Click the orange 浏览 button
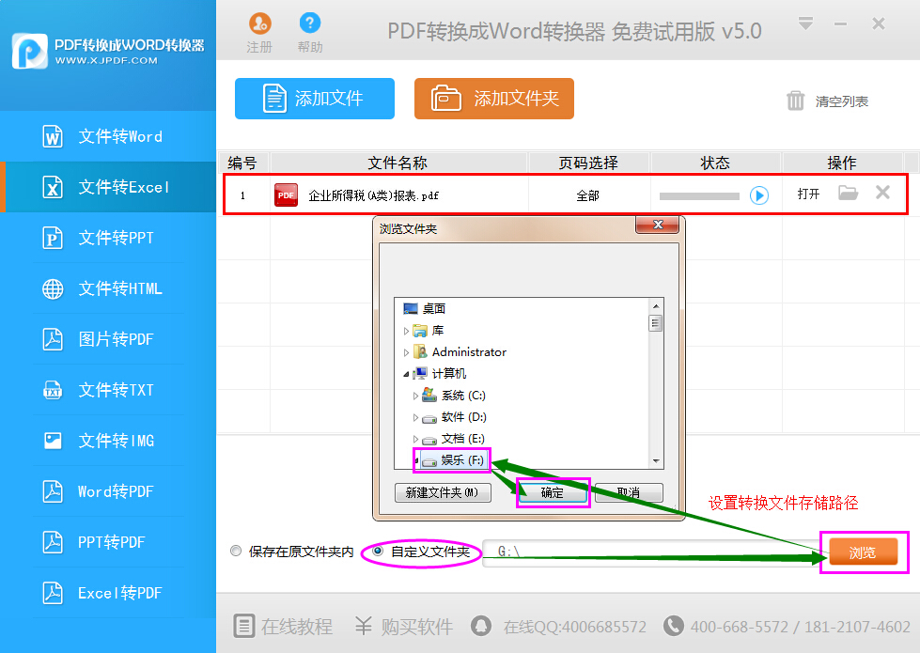This screenshot has height=653, width=920. click(x=863, y=552)
